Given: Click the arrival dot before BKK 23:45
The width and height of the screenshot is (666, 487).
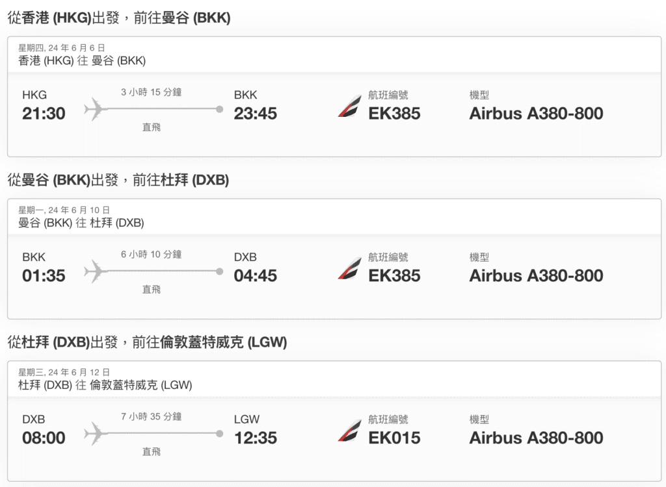Looking at the screenshot, I should click(x=220, y=109).
